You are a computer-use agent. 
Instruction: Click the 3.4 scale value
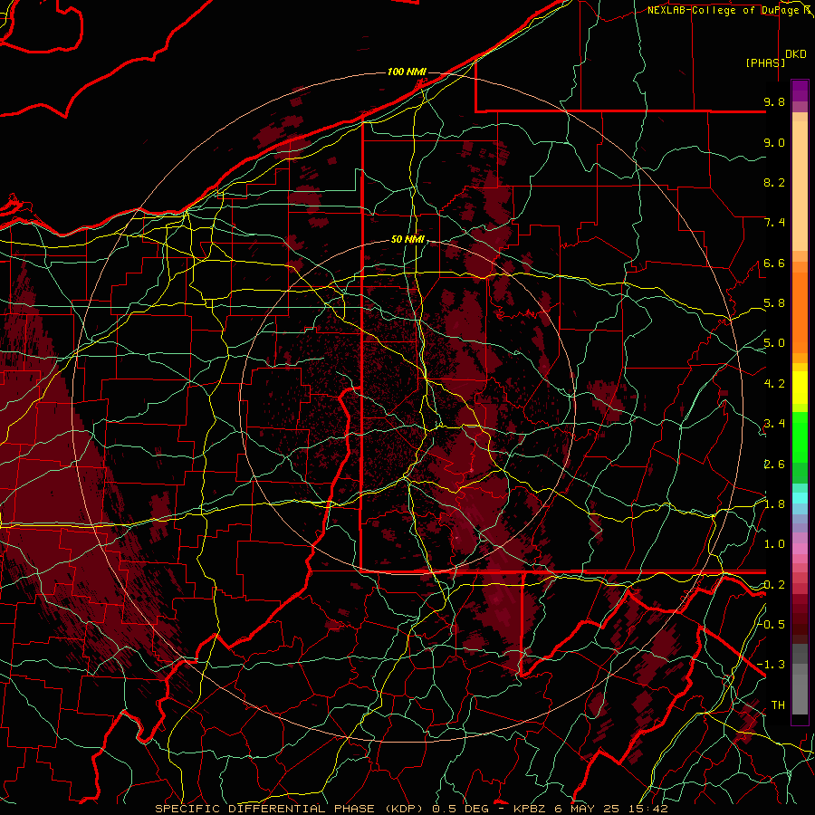[774, 424]
